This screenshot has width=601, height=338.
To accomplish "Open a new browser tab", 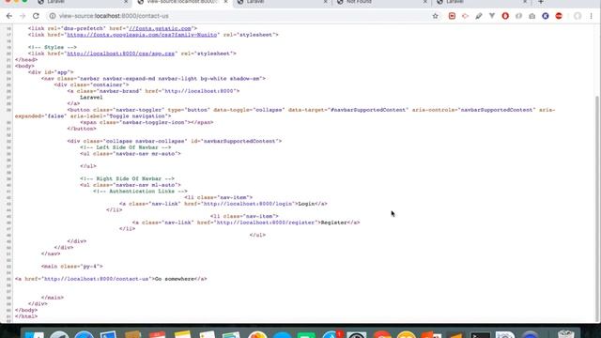I will coord(541,2).
